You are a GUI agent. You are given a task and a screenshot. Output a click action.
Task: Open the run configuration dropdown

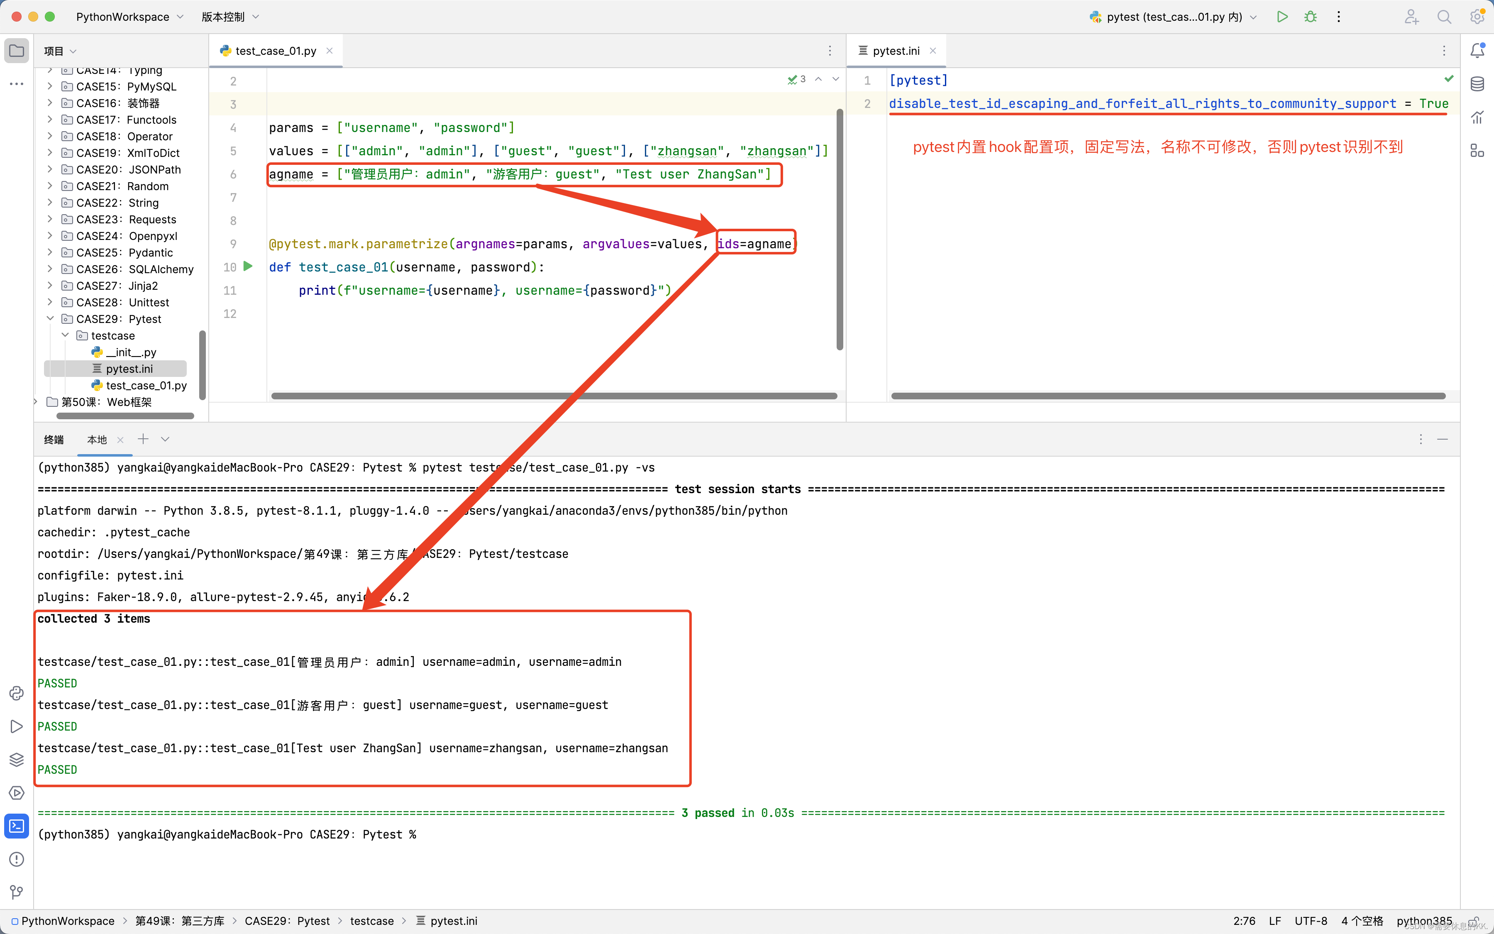click(x=1173, y=17)
